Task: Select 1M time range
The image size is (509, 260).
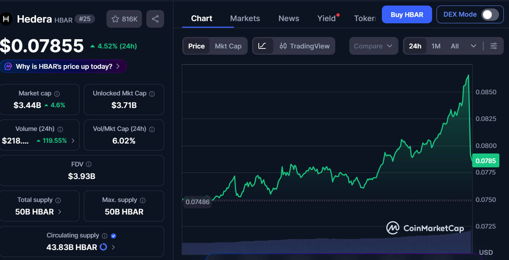Action: [x=436, y=46]
